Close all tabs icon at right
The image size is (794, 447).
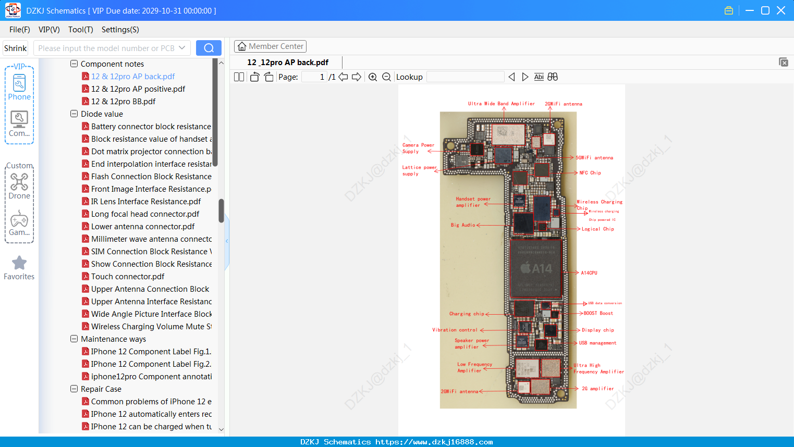coord(784,62)
